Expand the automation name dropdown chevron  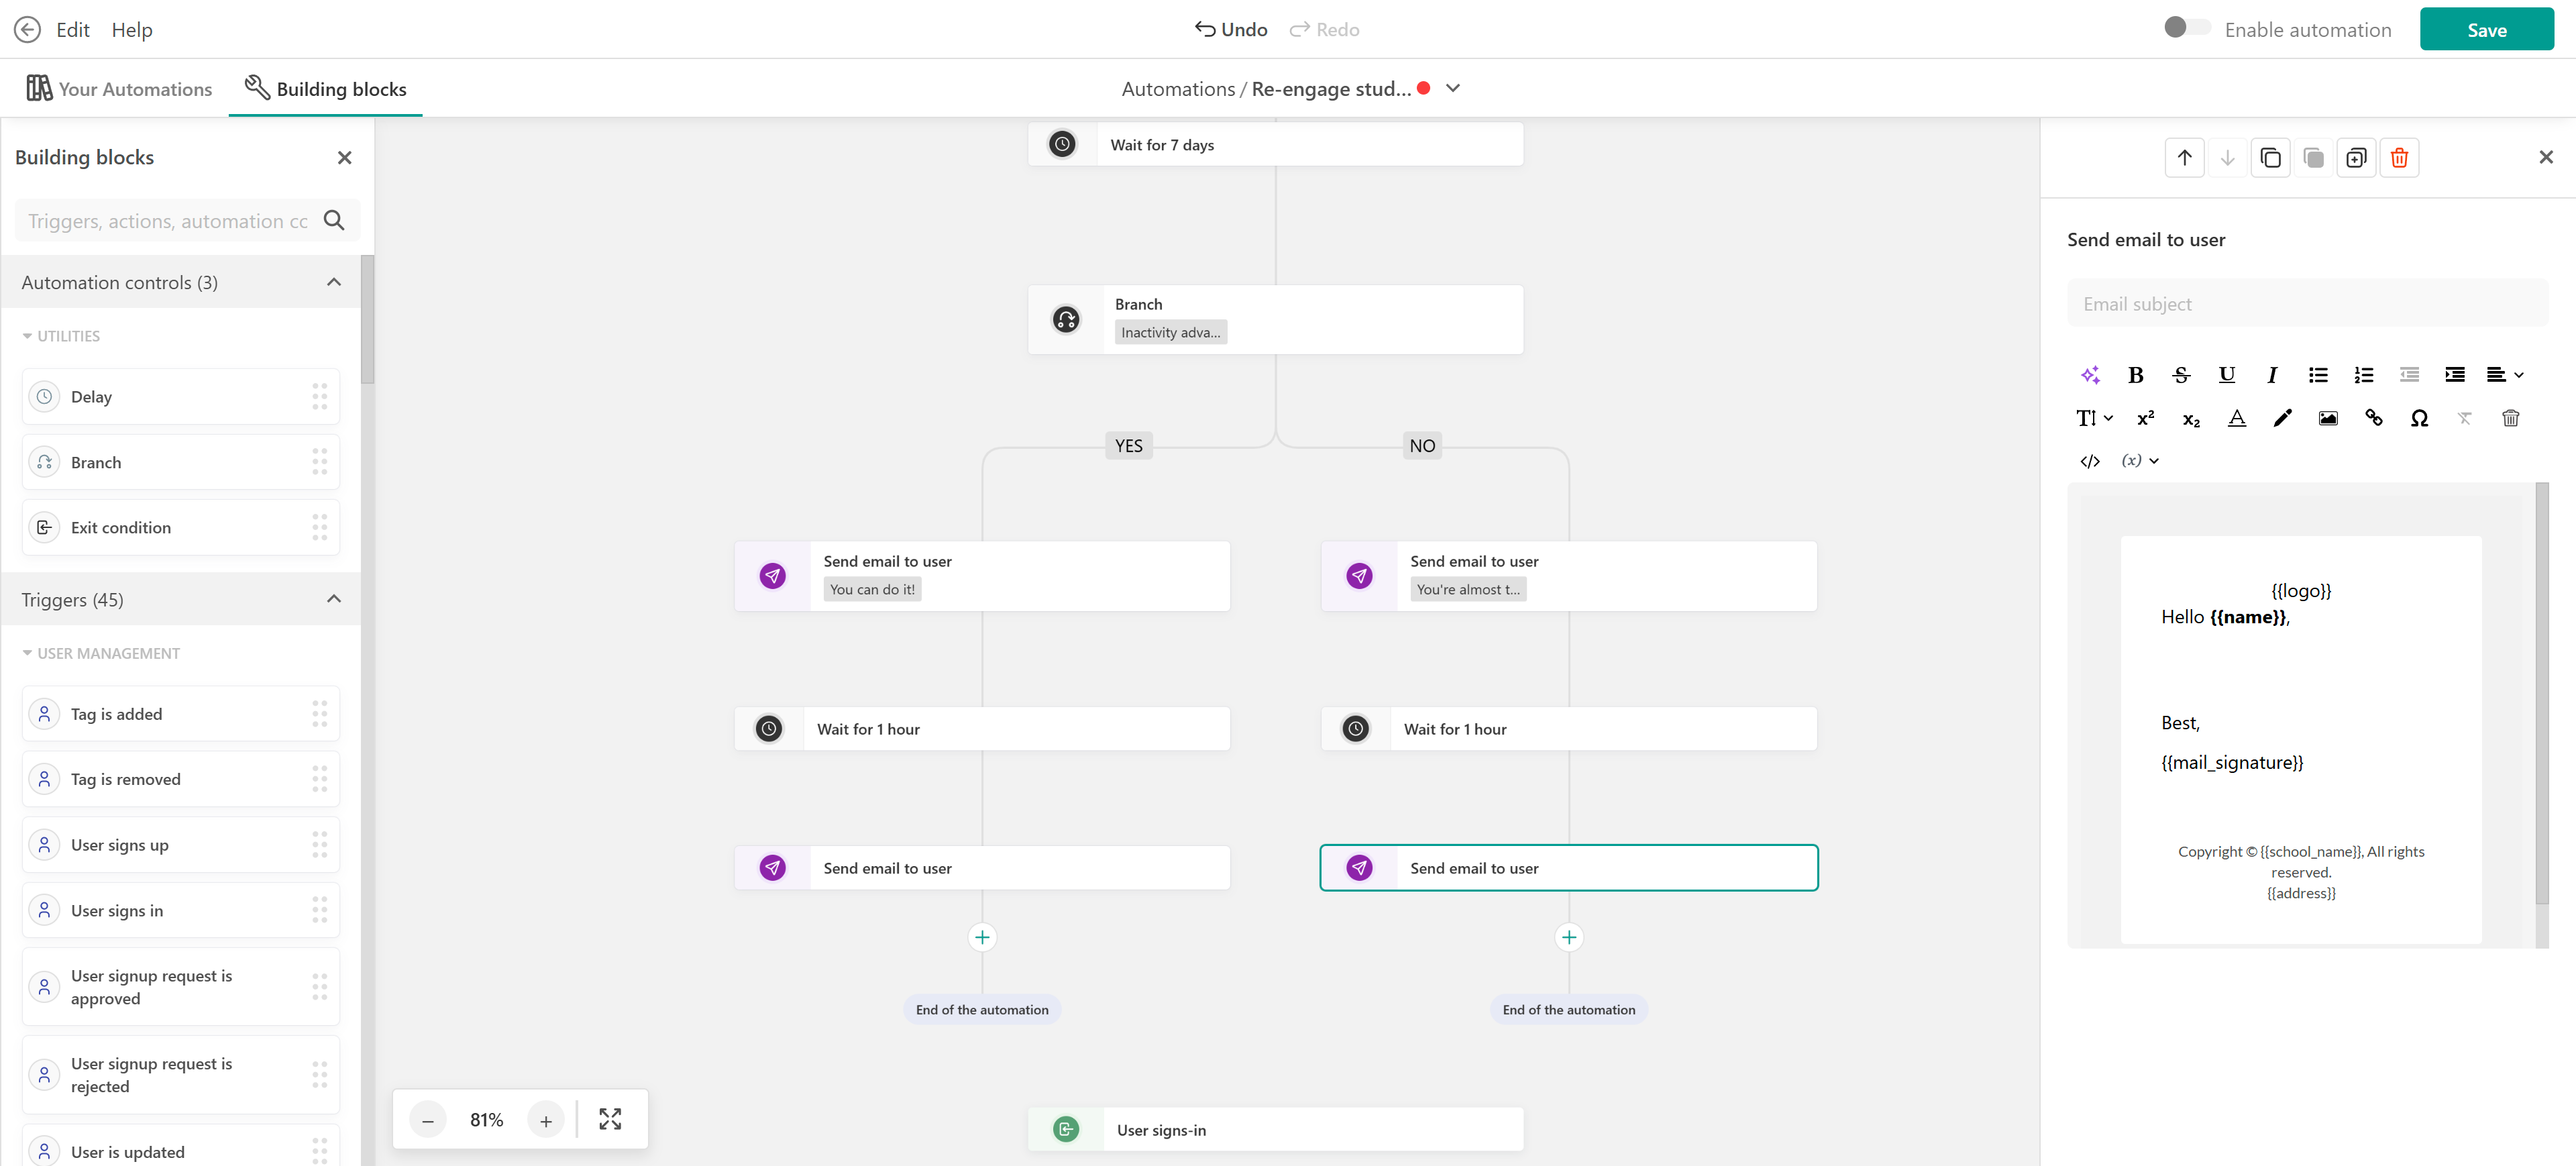coord(1453,88)
